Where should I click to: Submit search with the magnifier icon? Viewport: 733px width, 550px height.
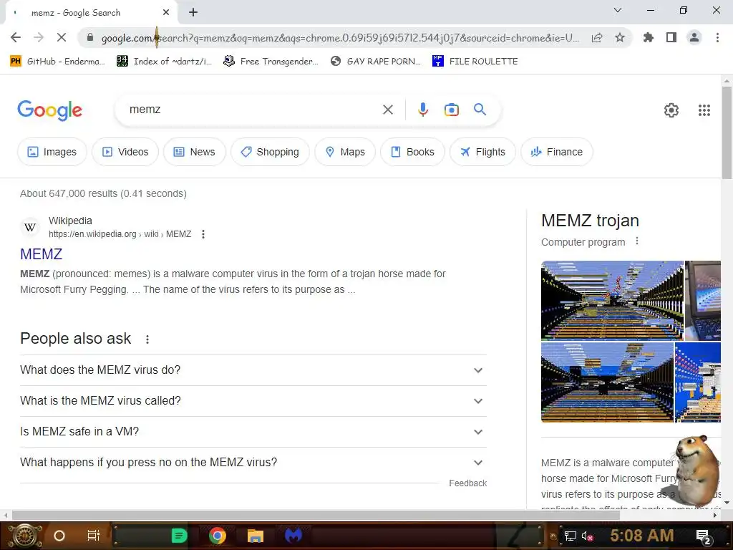480,110
